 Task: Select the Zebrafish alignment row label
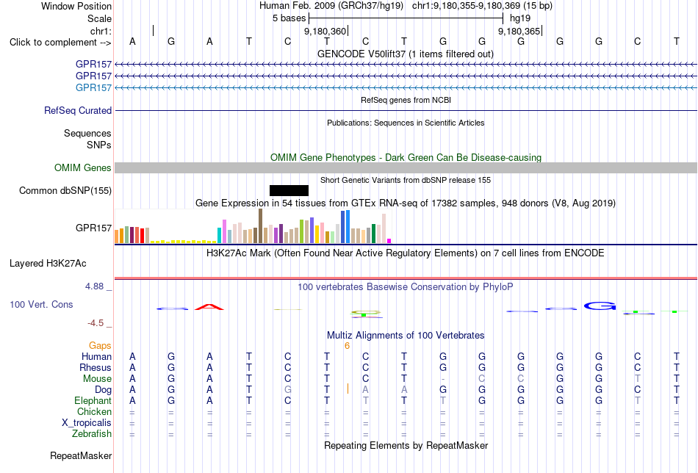pos(92,433)
